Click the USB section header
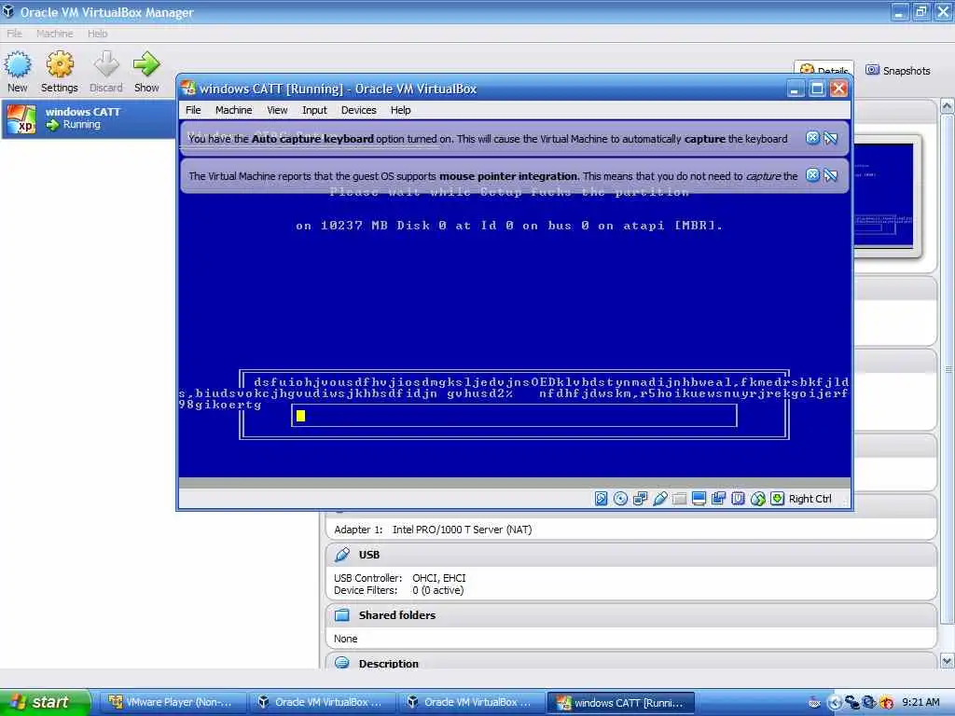This screenshot has width=955, height=716. tap(631, 555)
